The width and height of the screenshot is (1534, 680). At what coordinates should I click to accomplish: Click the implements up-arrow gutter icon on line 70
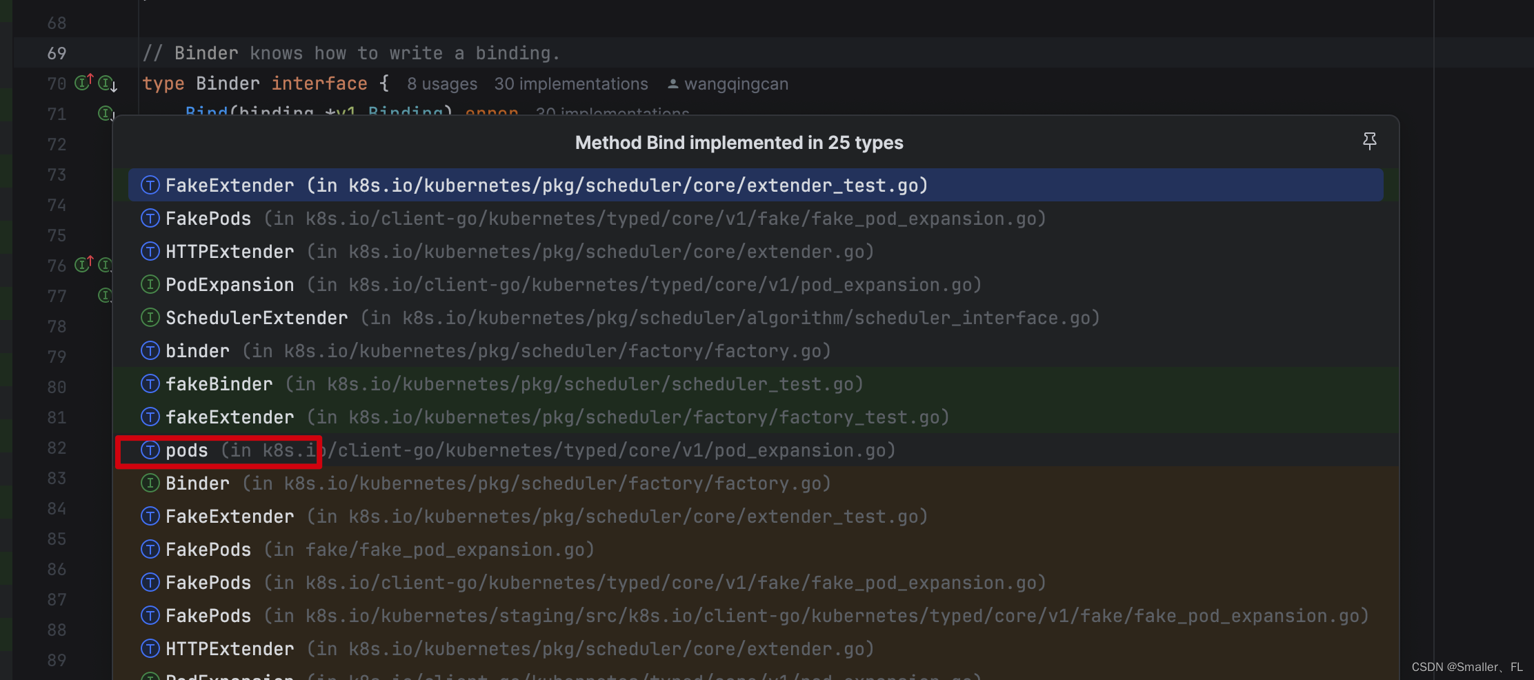(x=84, y=82)
